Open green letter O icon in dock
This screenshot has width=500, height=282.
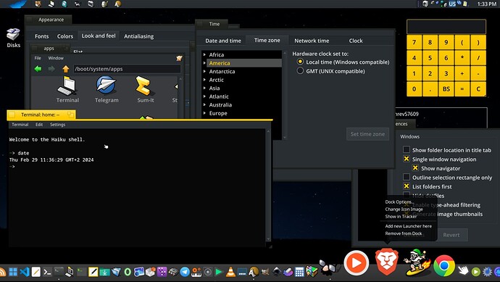[x=128, y=272]
